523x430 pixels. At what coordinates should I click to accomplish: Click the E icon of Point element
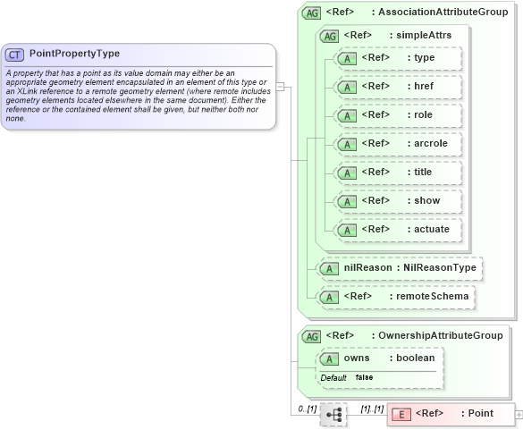(401, 415)
